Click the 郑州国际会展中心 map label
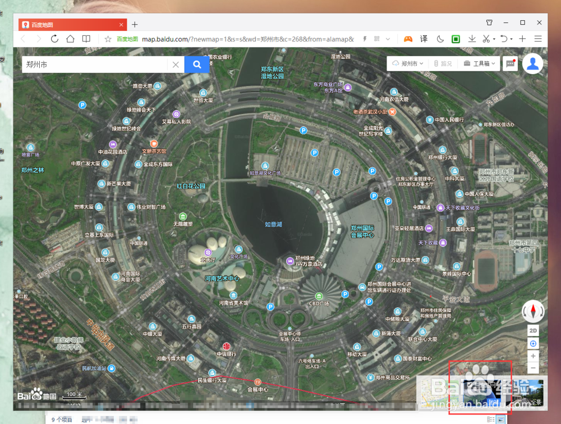This screenshot has height=424, width=561. point(362,231)
